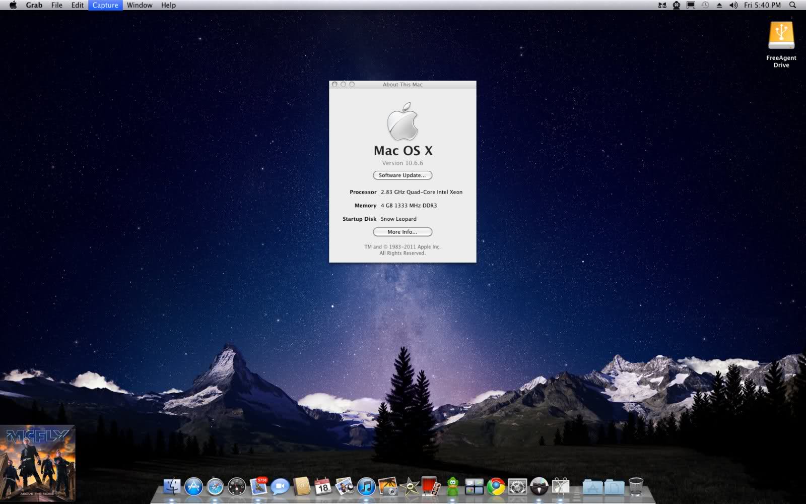Open Spaces from the Dock

coord(474,486)
